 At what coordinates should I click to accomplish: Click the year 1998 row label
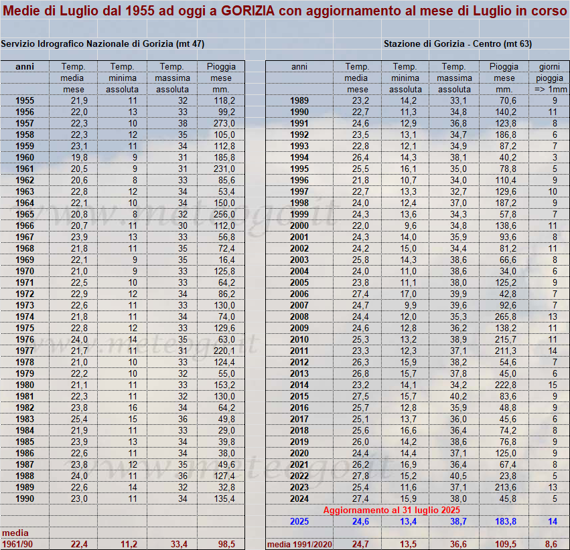point(299,203)
